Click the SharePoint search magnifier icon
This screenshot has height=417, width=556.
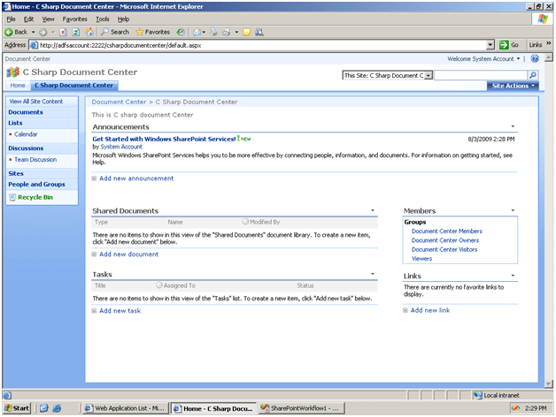point(533,75)
